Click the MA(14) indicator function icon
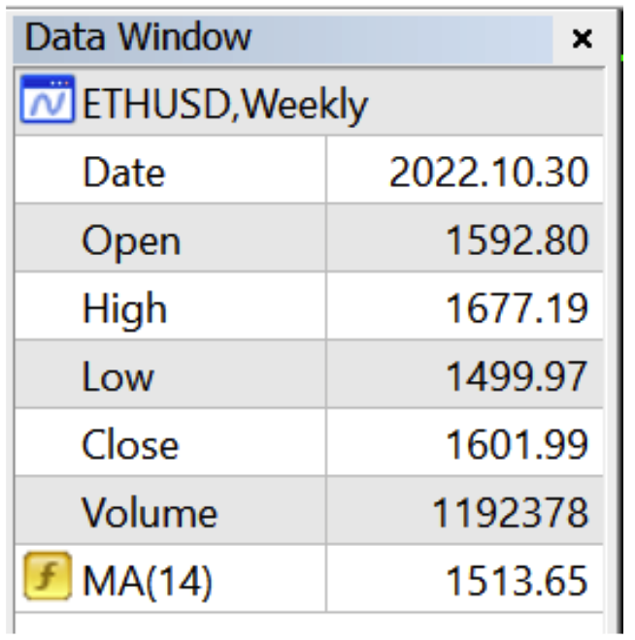635x640 pixels. [46, 581]
